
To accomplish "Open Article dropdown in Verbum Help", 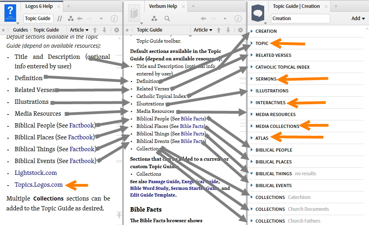I will 203,30.
